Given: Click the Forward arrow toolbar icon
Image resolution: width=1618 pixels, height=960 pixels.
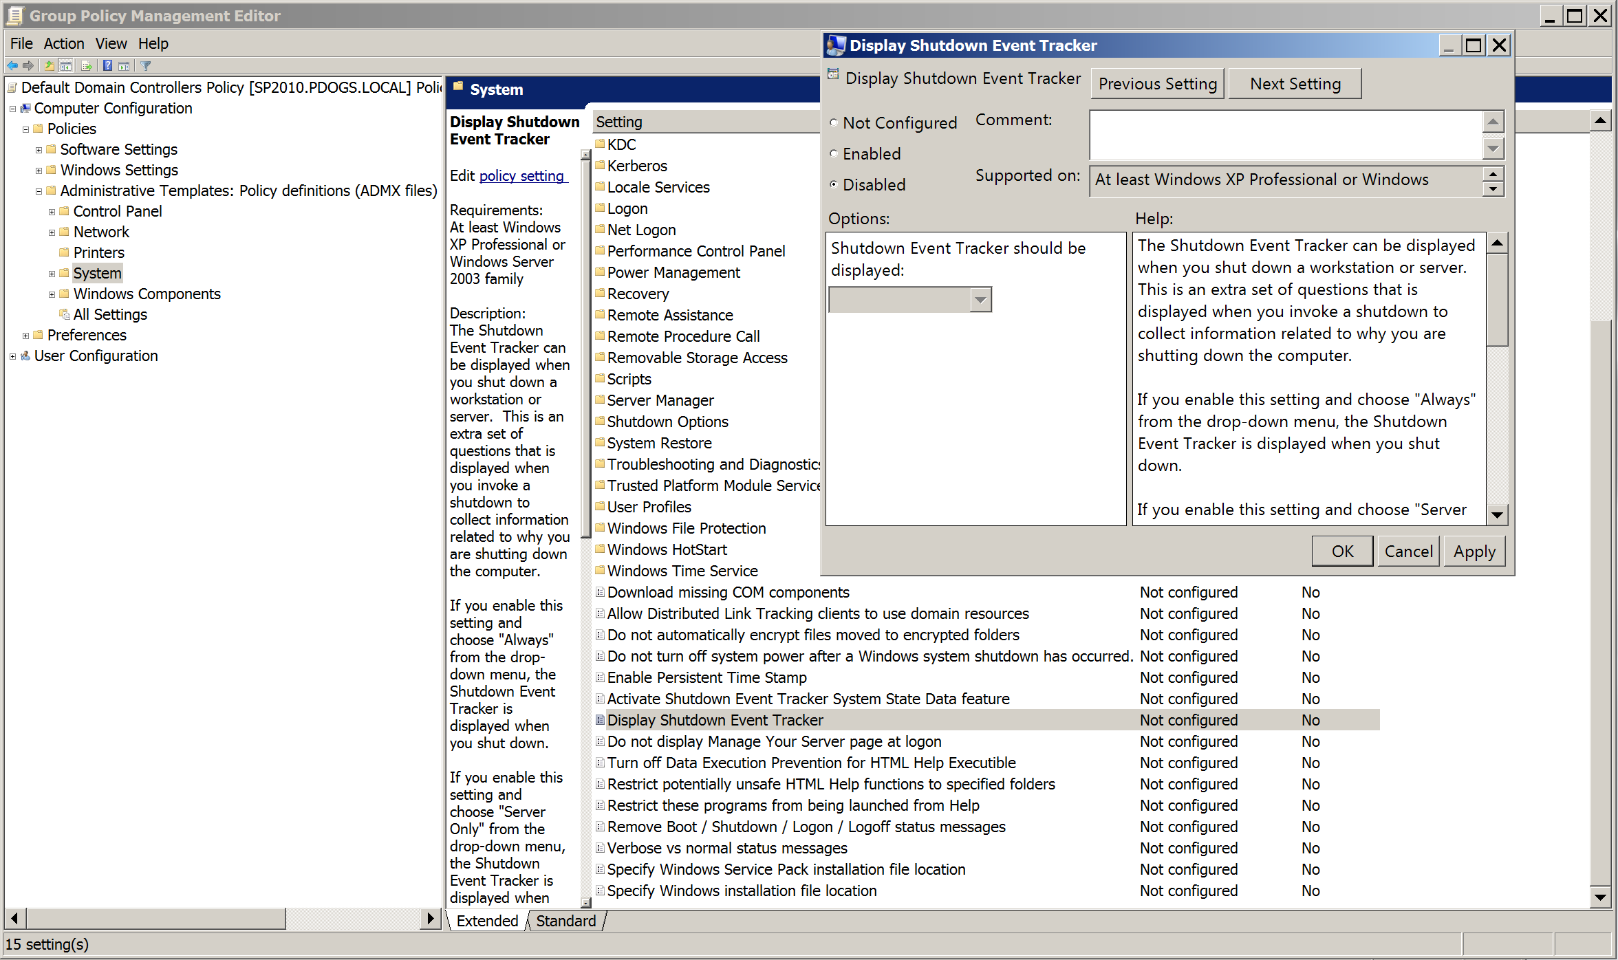Looking at the screenshot, I should (x=28, y=66).
